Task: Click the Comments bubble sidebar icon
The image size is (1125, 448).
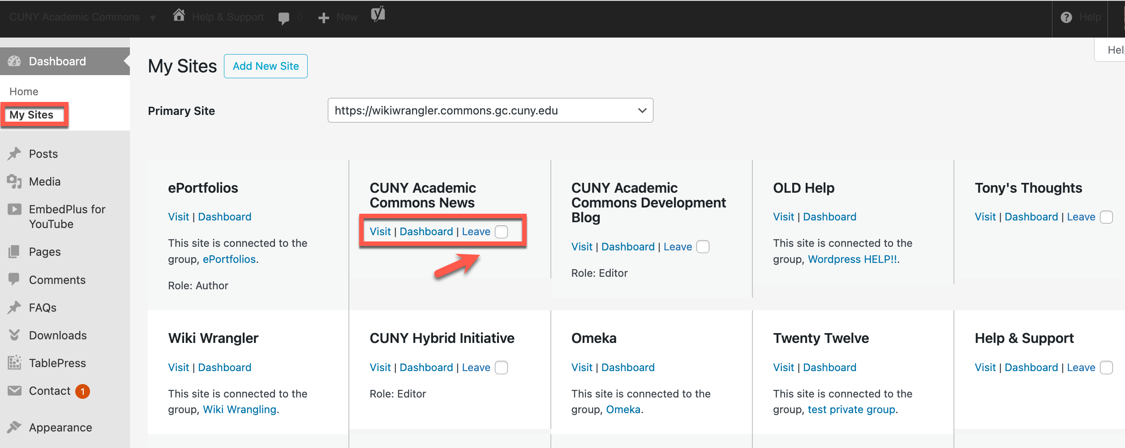Action: 14,279
